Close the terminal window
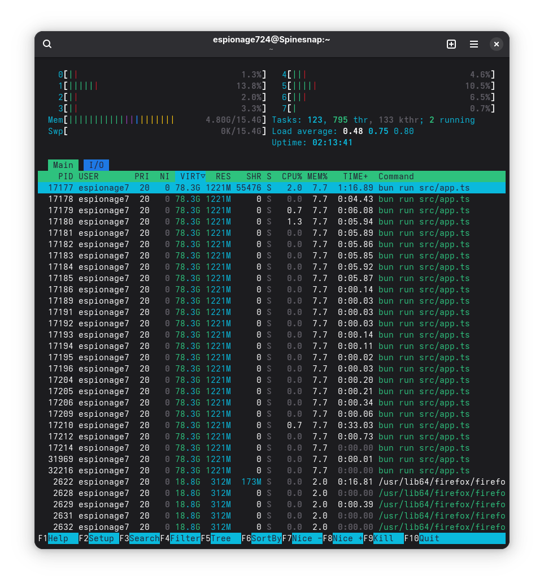Image resolution: width=544 pixels, height=587 pixels. click(x=496, y=44)
